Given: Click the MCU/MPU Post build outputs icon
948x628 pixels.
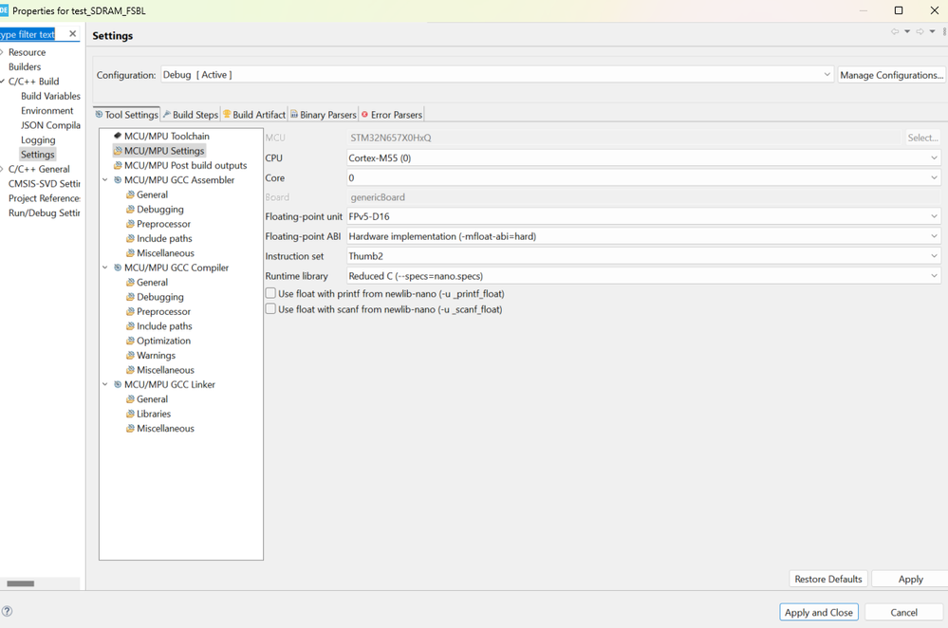Looking at the screenshot, I should coord(118,165).
